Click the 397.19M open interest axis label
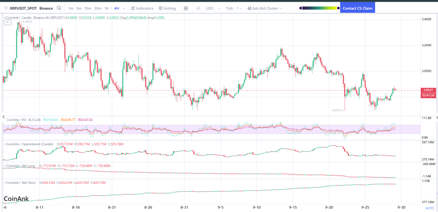Screen dimensions: 438x212 (x=428, y=142)
